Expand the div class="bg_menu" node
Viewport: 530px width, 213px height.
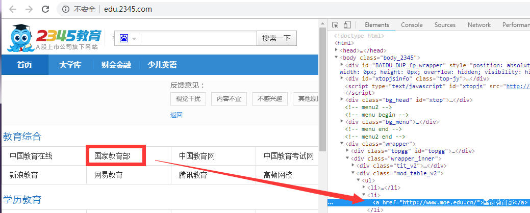[342, 121]
